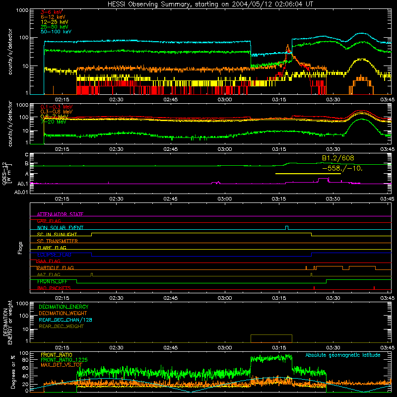The width and height of the screenshot is (397, 397).
Task: Click the Absolute geomagnetic latitude label
Action: (x=343, y=355)
